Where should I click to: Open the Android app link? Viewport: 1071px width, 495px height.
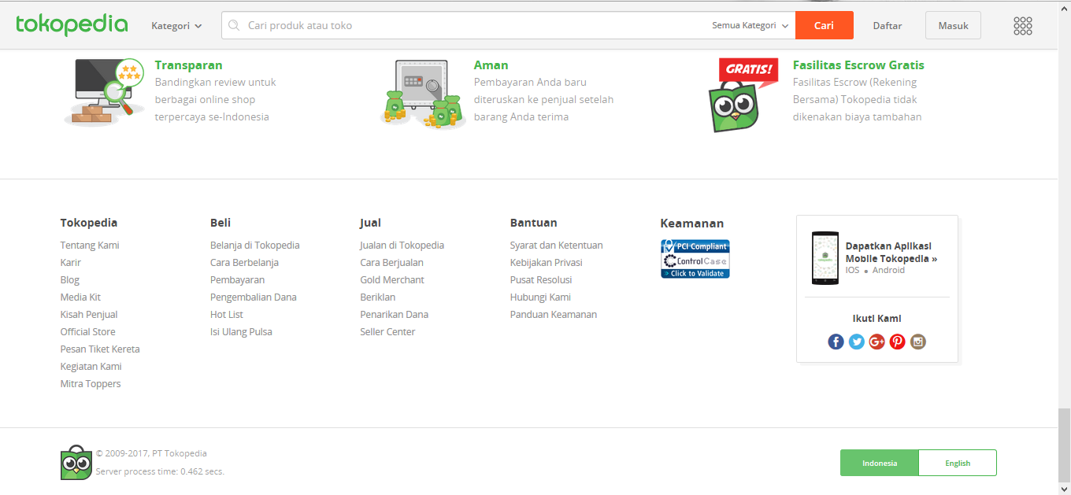click(x=889, y=270)
